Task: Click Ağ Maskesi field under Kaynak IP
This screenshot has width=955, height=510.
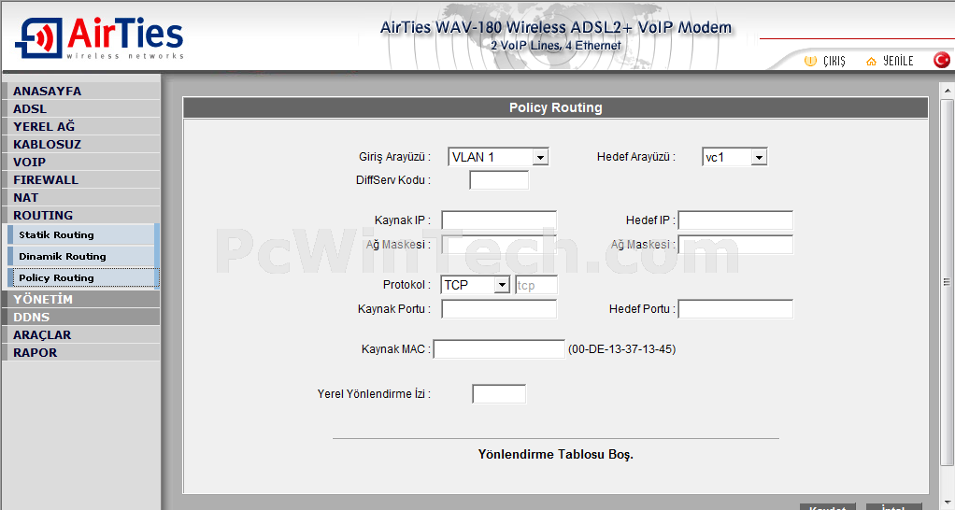Action: click(499, 245)
